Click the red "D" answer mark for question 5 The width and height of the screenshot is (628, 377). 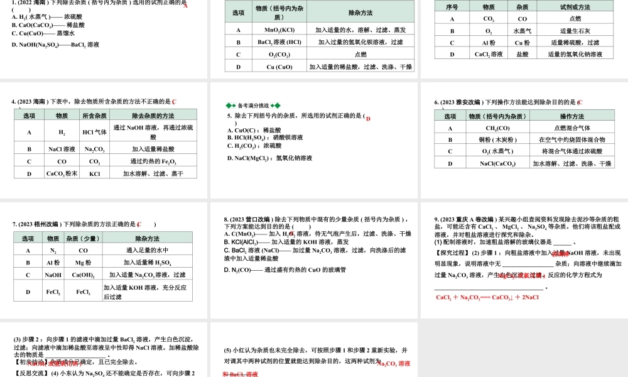(x=369, y=118)
